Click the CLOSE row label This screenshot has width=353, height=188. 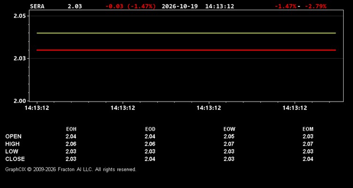(x=15, y=159)
